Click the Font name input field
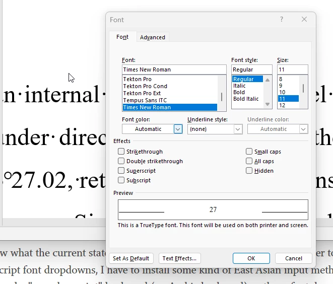 point(174,69)
